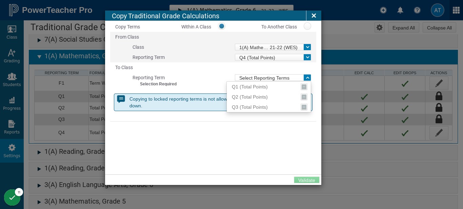Image resolution: width=463 pixels, height=209 pixels.
Task: Expand the second 1(A) Reading class row
Action: [x=39, y=169]
